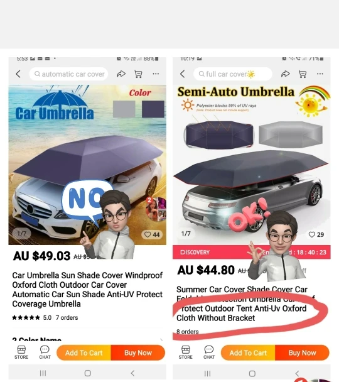Open cart icon on right product page
This screenshot has width=339, height=382.
pyautogui.click(x=303, y=74)
